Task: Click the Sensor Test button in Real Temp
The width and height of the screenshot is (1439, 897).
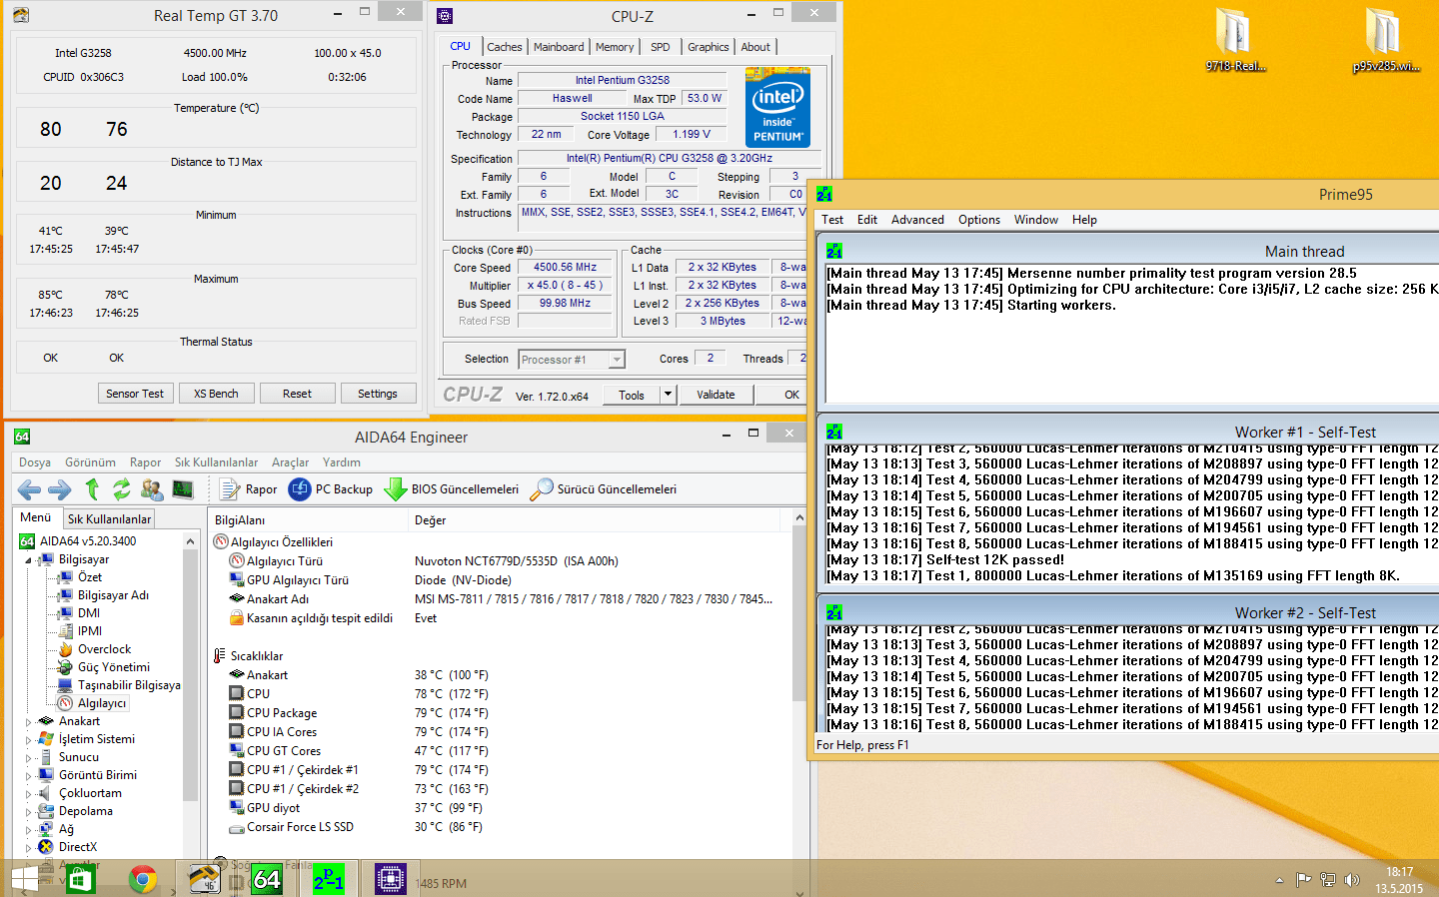Action: (135, 394)
